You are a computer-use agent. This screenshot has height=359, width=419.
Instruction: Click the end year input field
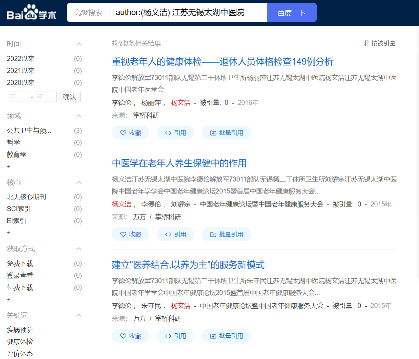click(46, 97)
